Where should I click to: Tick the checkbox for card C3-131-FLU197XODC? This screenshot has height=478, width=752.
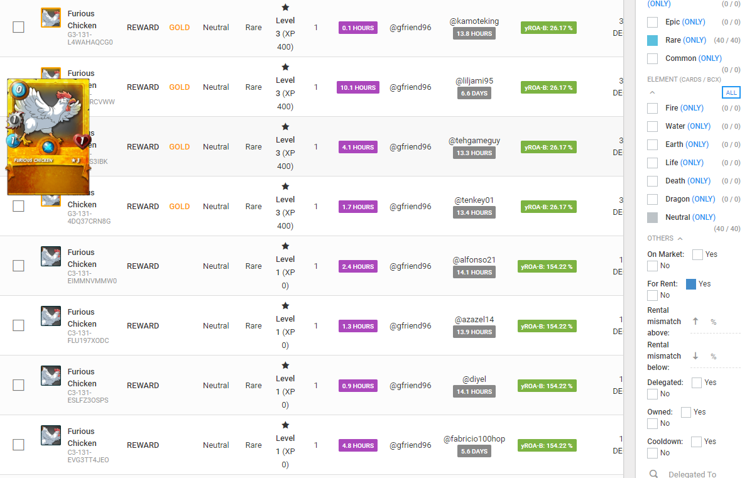click(x=18, y=325)
